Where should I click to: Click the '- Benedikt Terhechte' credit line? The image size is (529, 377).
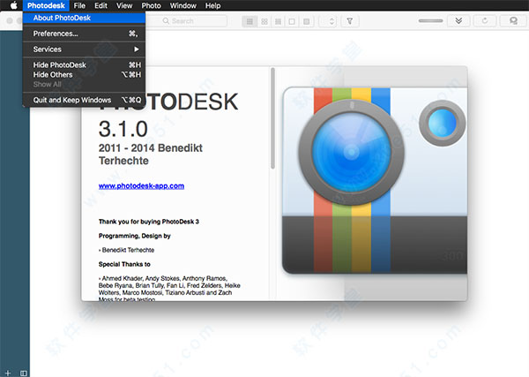tap(126, 250)
